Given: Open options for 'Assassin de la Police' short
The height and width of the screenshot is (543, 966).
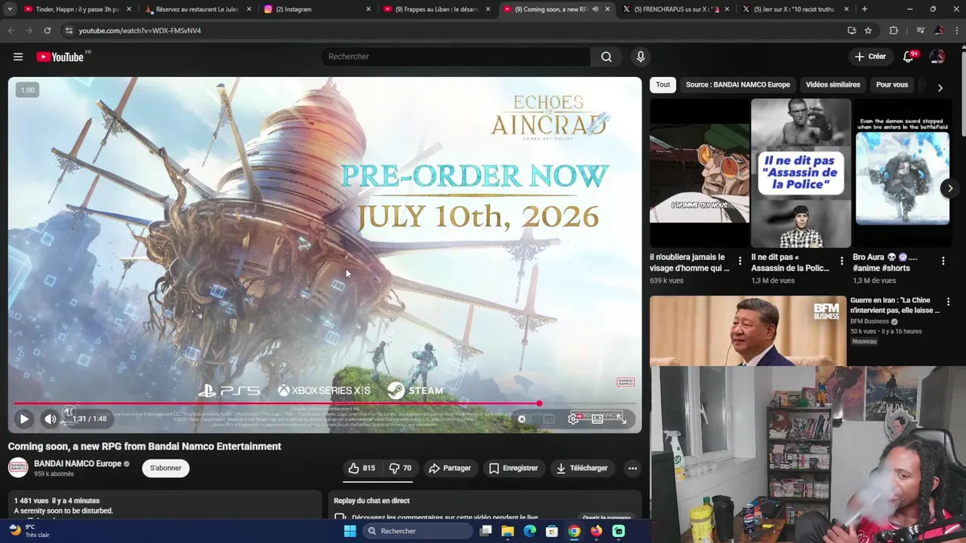Looking at the screenshot, I should [x=841, y=261].
